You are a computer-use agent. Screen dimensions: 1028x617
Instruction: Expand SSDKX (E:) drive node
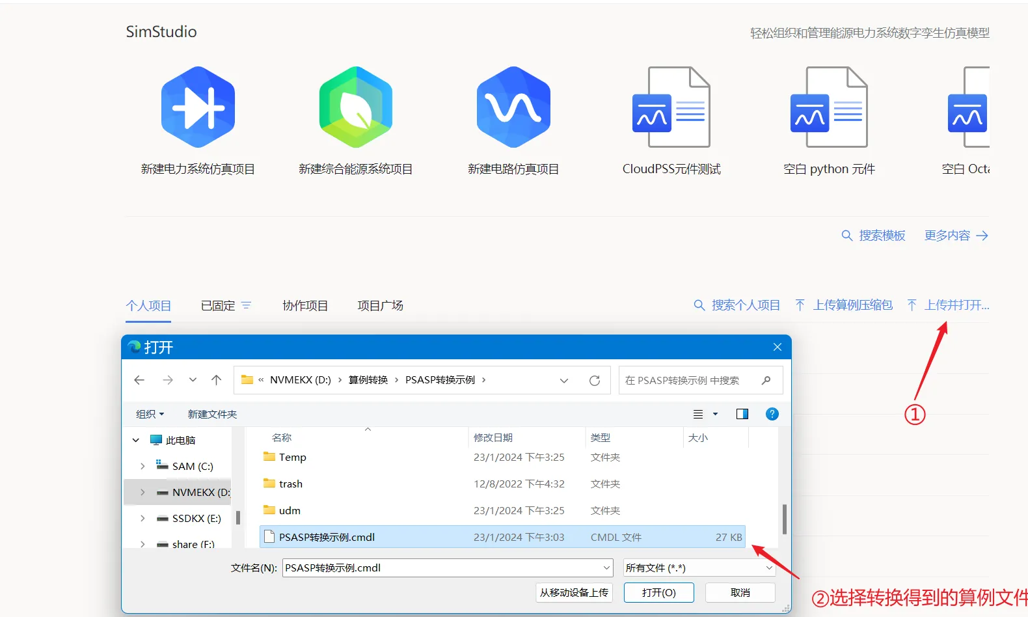coord(142,519)
